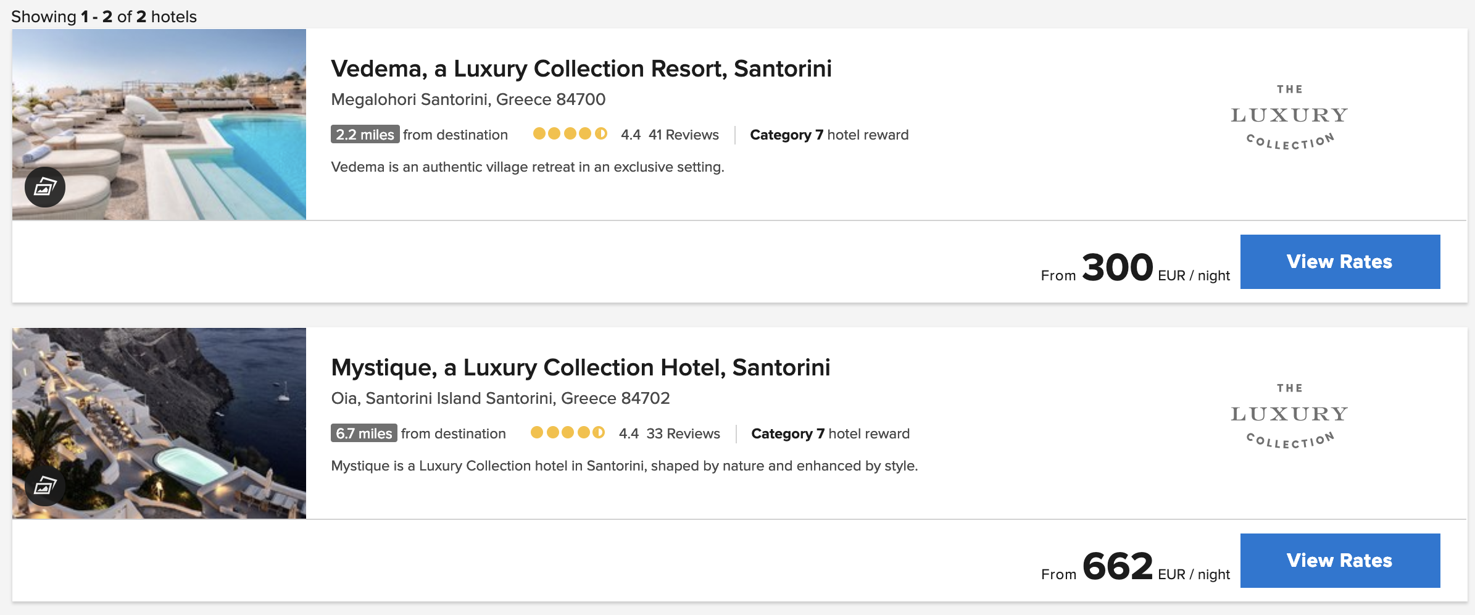1475x615 pixels.
Task: View Rates for Vedema resort
Action: [x=1340, y=262]
